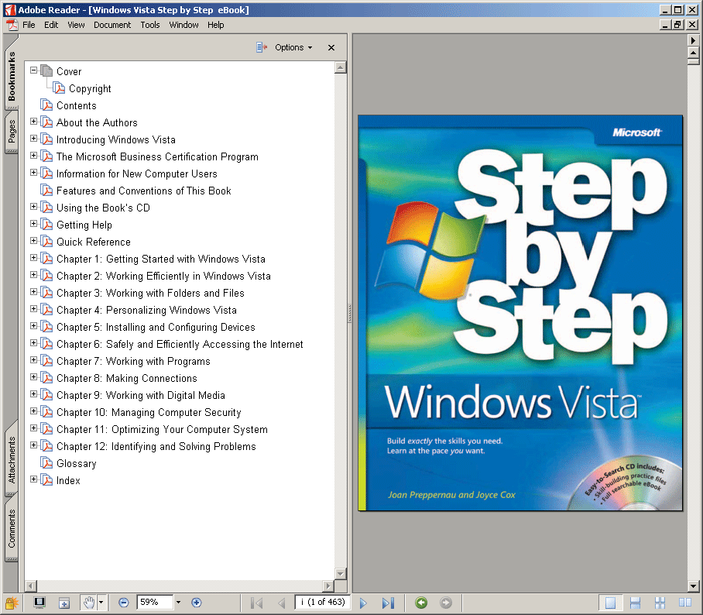Switch to the Pages tab
The image size is (703, 615).
point(12,132)
